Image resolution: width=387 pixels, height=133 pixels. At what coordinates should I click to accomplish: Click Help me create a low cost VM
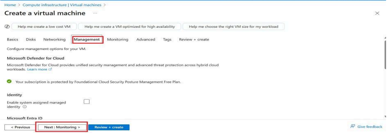44,27
